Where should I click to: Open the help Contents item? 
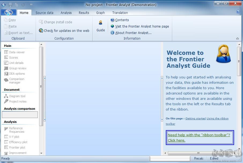[122, 20]
